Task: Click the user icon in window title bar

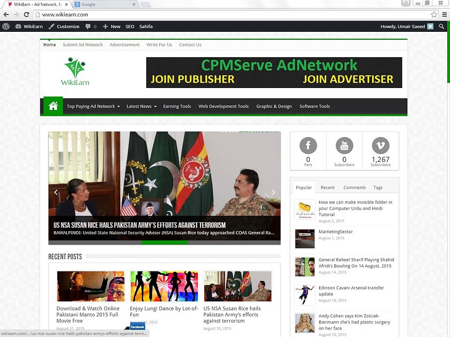Action: 405,3
